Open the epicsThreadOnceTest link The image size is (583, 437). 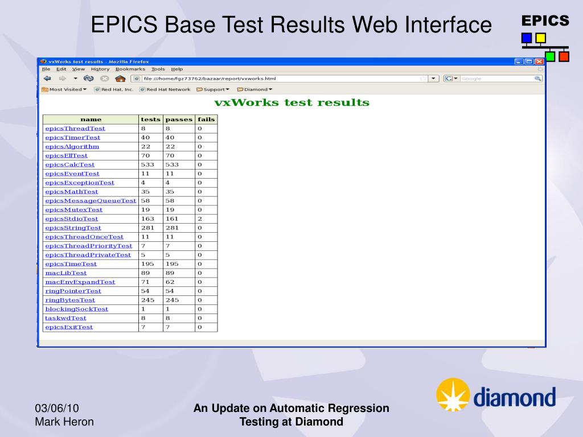pyautogui.click(x=84, y=237)
